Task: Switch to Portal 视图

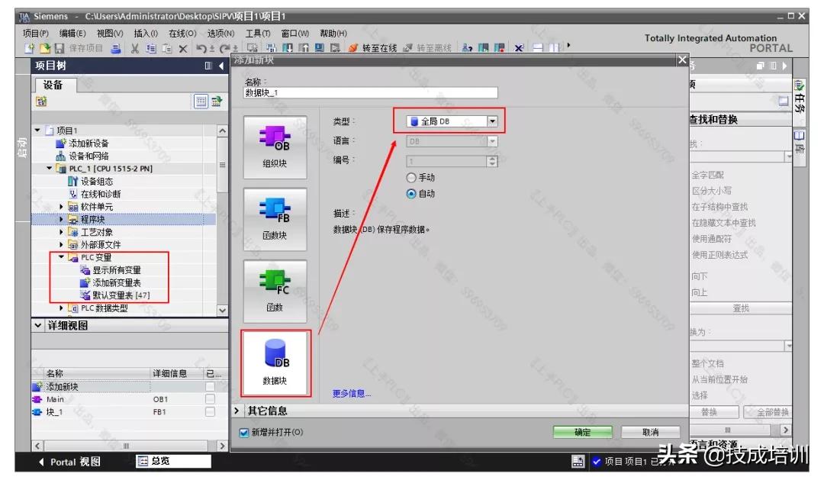Action: [x=70, y=462]
